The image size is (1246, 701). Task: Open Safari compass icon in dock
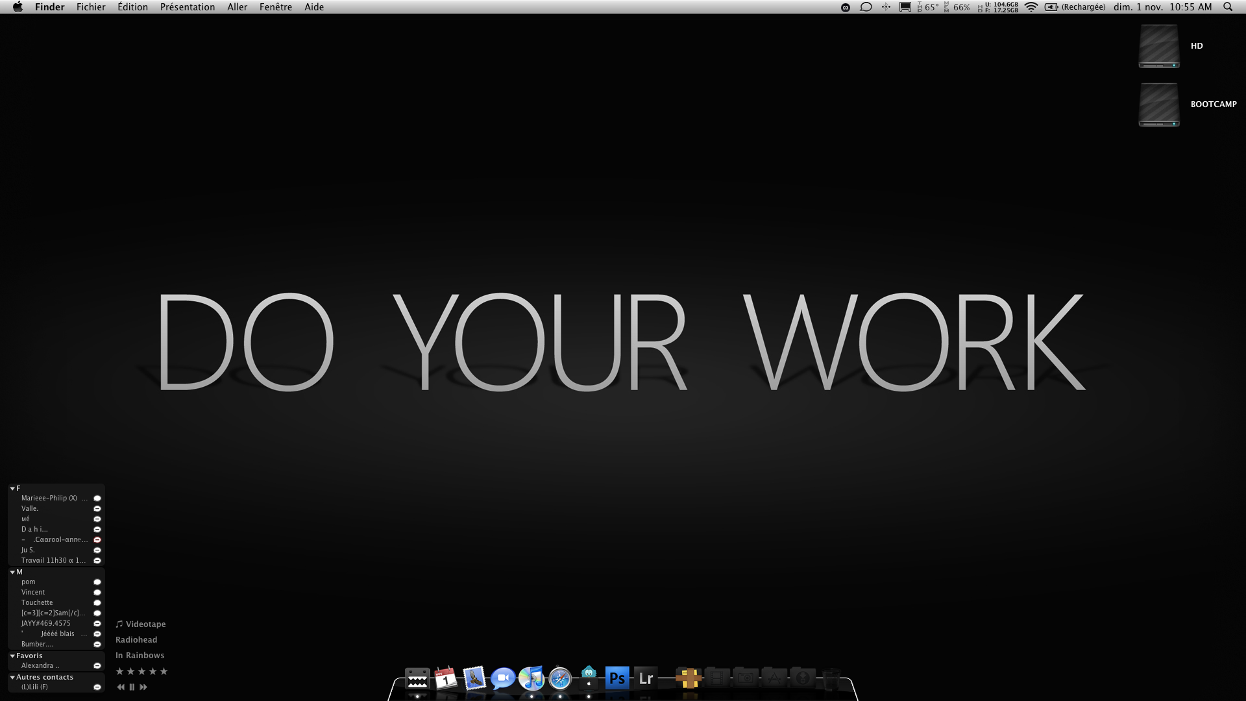[x=560, y=679]
